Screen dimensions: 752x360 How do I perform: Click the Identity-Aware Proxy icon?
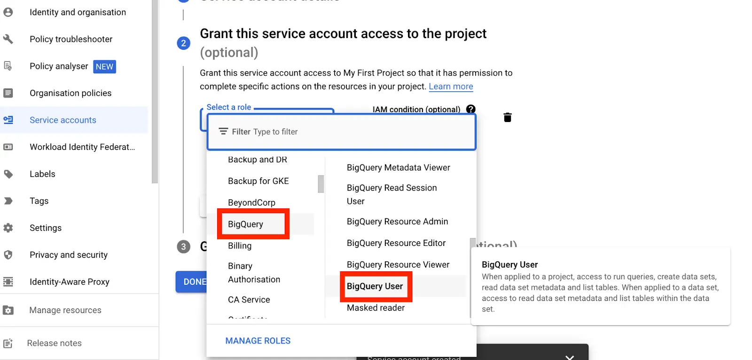(8, 282)
